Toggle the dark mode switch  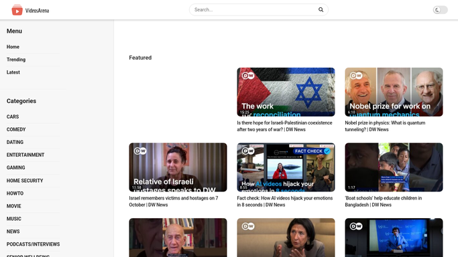pyautogui.click(x=440, y=10)
